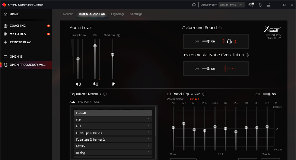Click the Sidetone slider handle

click(x=113, y=55)
